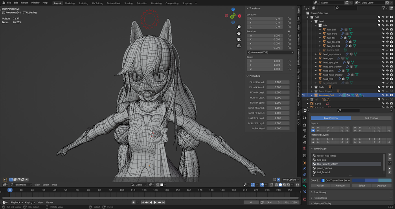Open Render properties tab icon
This screenshot has height=209, width=395.
tap(305, 125)
